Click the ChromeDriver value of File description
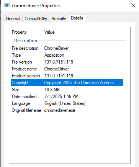Image resolution: width=139 pixels, height=167 pixels. [57, 48]
